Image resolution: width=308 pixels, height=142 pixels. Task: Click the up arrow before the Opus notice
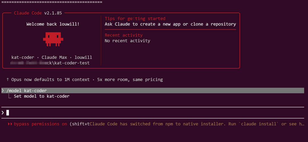(x=8, y=80)
